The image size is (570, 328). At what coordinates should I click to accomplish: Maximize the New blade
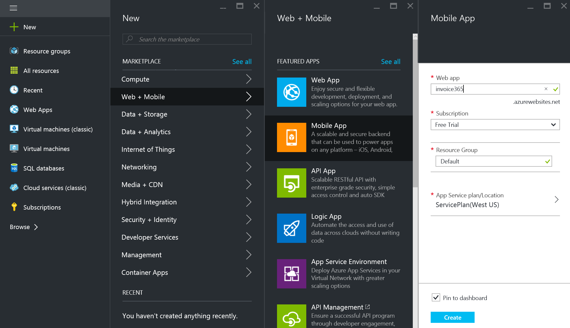240,6
